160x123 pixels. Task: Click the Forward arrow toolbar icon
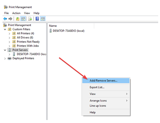(10, 19)
